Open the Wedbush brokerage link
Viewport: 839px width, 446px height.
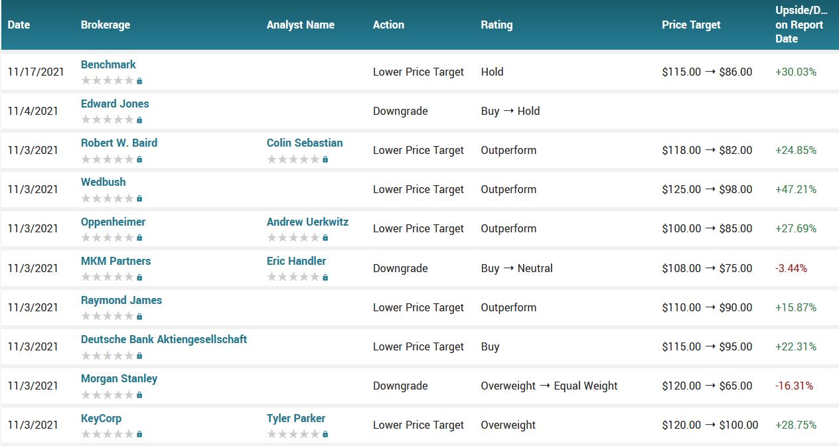point(103,182)
